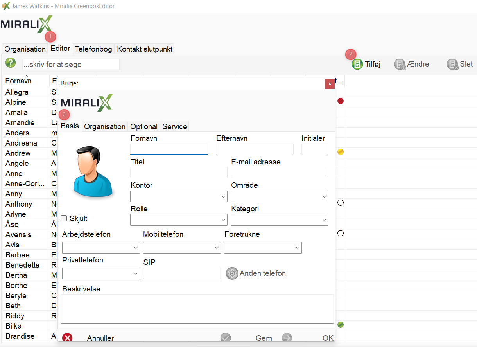Open the Optional tab in Bruger dialog
Screen dimensions: 477x347
(144, 126)
